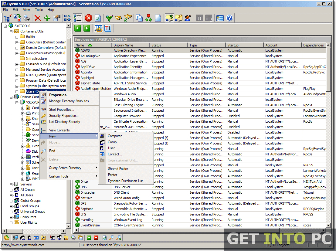This screenshot has width=336, height=251.
Task: Expand the Program Data container node
Action: (x=17, y=81)
